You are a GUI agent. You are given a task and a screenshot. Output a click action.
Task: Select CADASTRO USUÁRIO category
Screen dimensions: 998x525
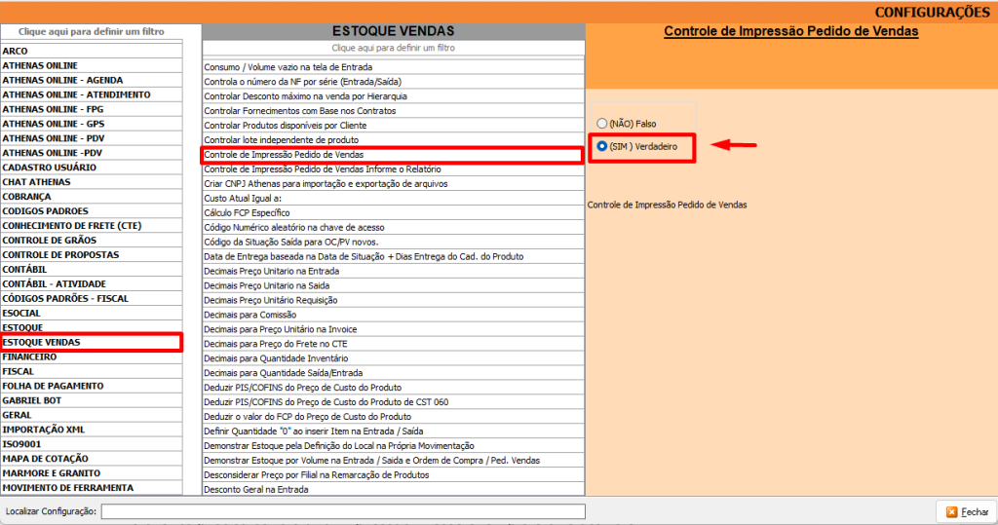coord(91,168)
